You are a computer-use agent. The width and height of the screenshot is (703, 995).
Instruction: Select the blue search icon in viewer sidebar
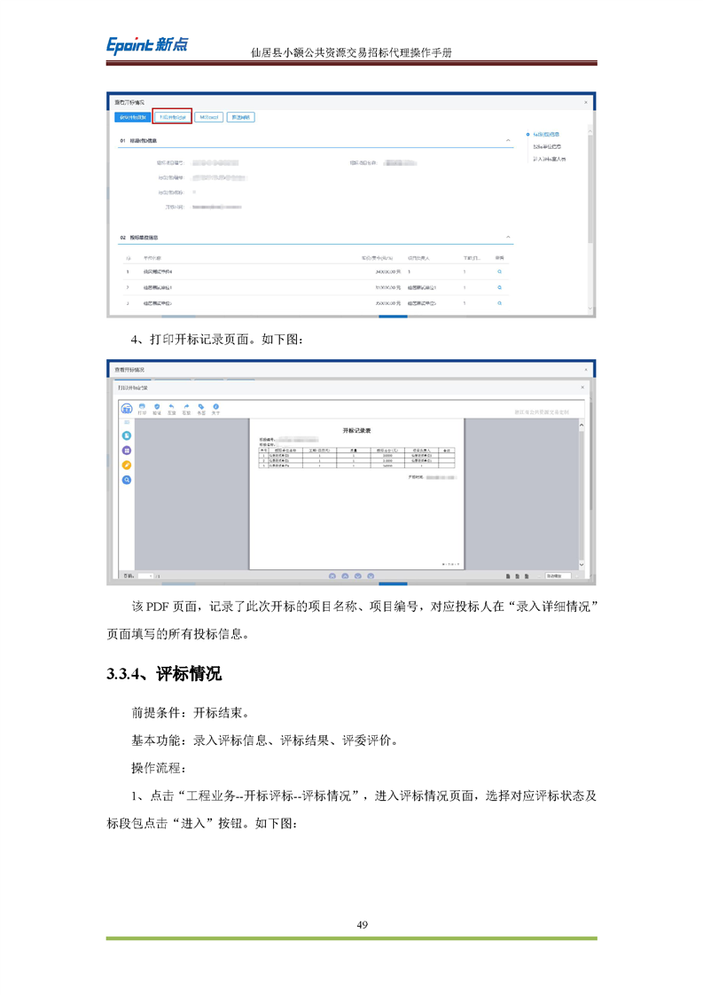(127, 480)
